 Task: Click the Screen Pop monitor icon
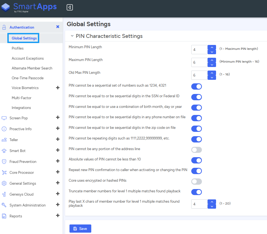[4, 118]
